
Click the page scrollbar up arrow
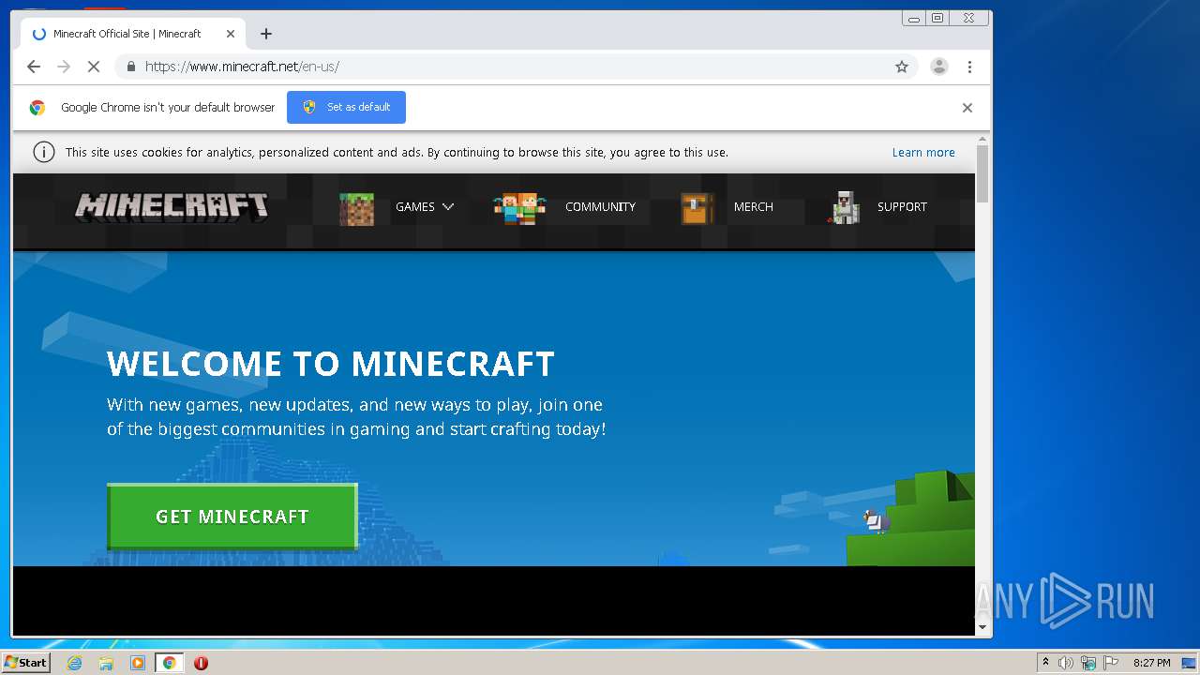pyautogui.click(x=982, y=140)
